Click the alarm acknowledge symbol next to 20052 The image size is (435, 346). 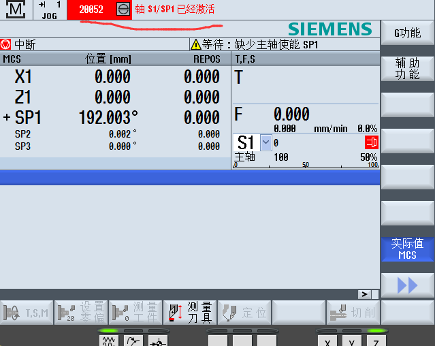click(123, 10)
